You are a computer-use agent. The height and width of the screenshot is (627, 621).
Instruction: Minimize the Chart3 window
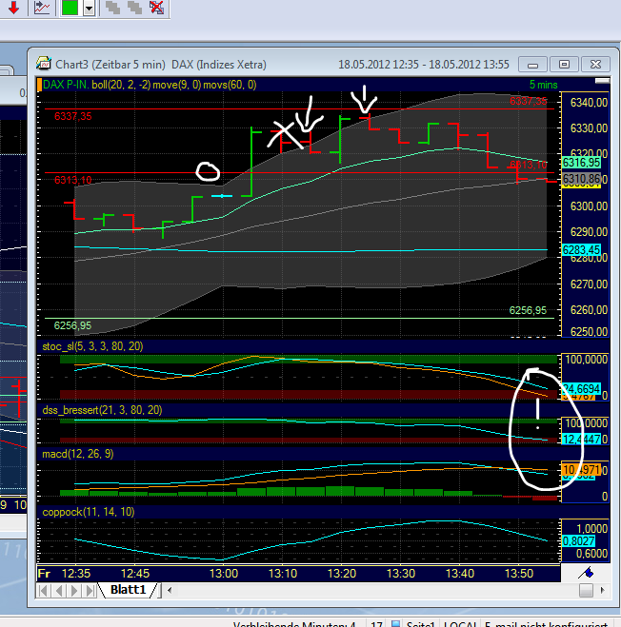pyautogui.click(x=532, y=65)
